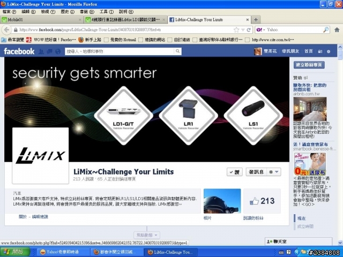The width and height of the screenshot is (343, 257).
Task: Click the Yahoo search input field
Action: click(x=294, y=30)
